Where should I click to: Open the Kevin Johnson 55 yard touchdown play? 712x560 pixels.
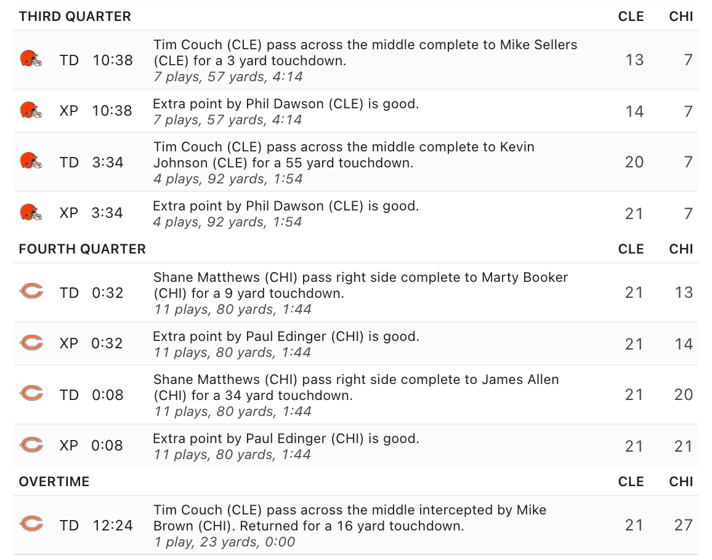coord(356,162)
